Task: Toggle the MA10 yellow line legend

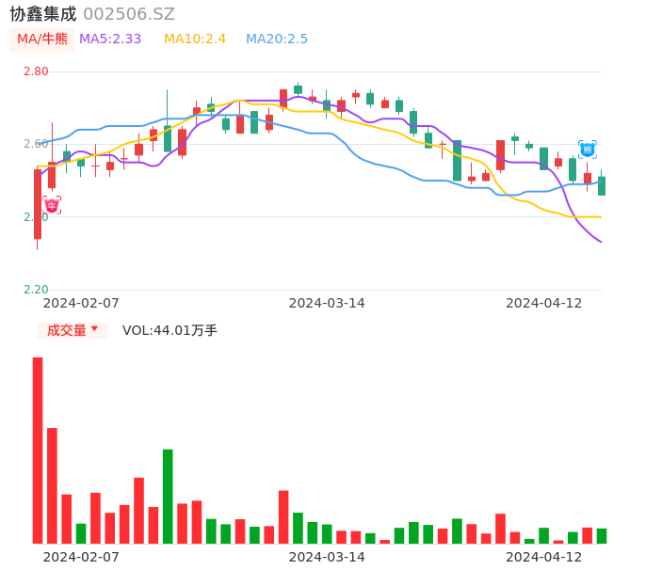Action: point(195,40)
